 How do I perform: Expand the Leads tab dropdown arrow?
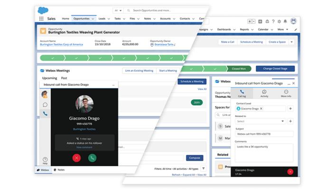point(109,19)
